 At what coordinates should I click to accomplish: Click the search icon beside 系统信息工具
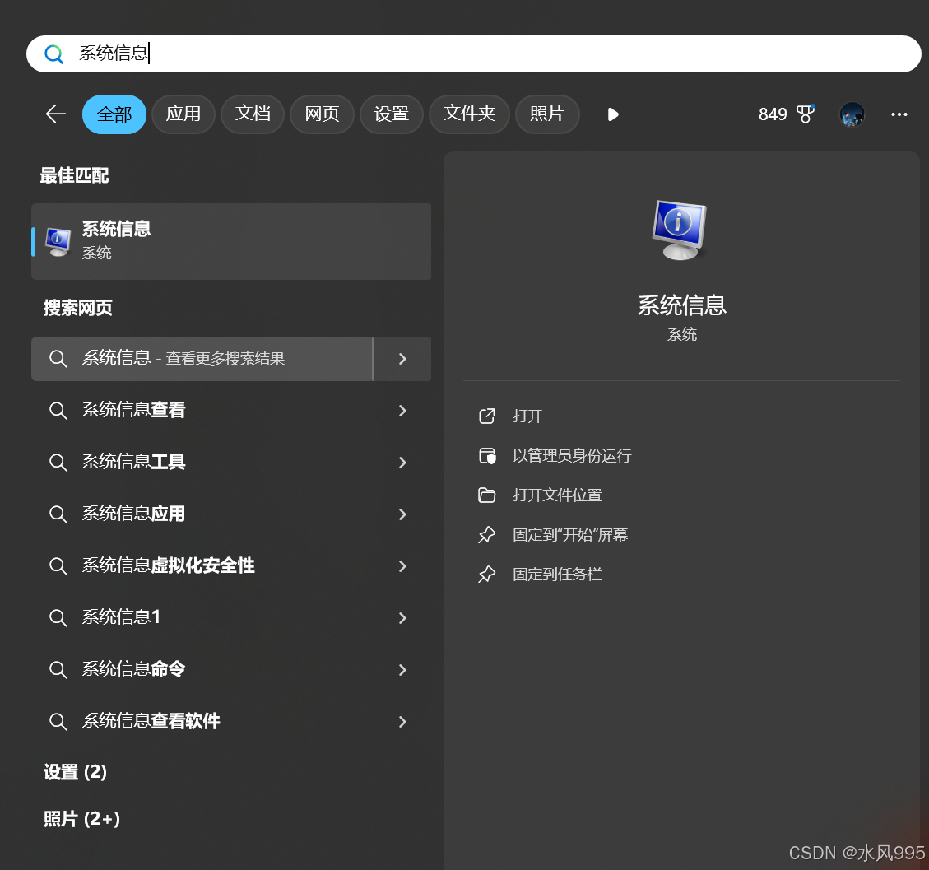(x=58, y=463)
